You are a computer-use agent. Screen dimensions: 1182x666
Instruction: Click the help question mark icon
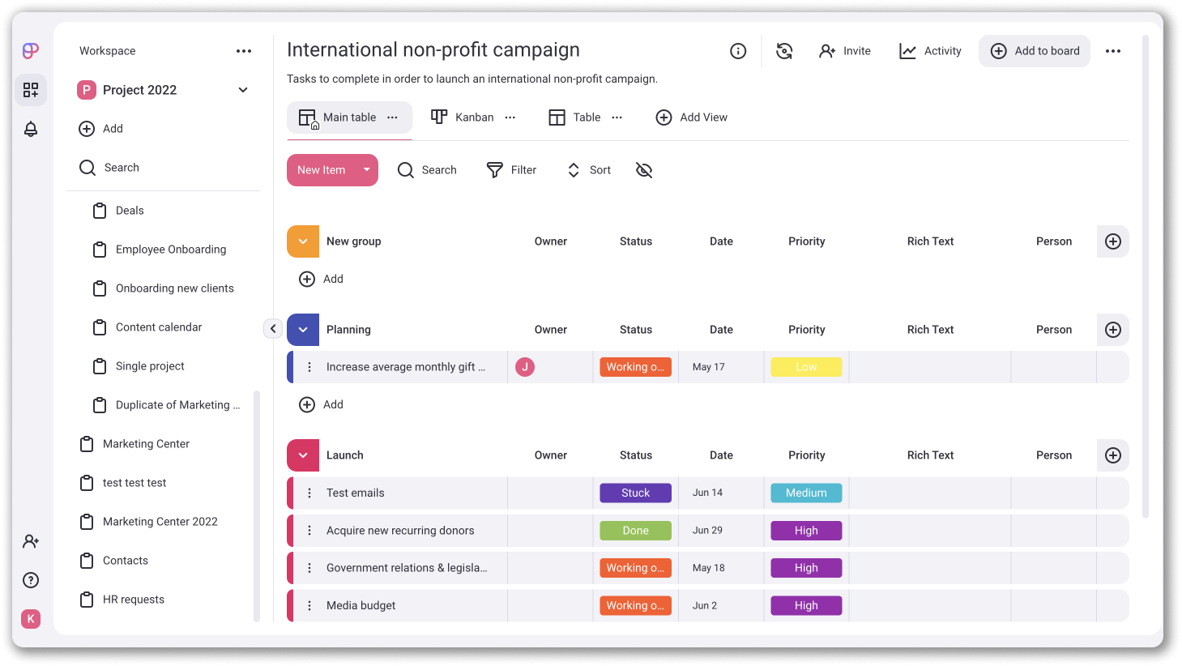31,579
